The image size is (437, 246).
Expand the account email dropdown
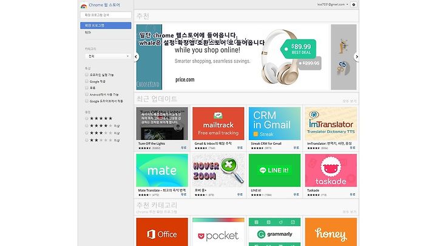coord(333,4)
